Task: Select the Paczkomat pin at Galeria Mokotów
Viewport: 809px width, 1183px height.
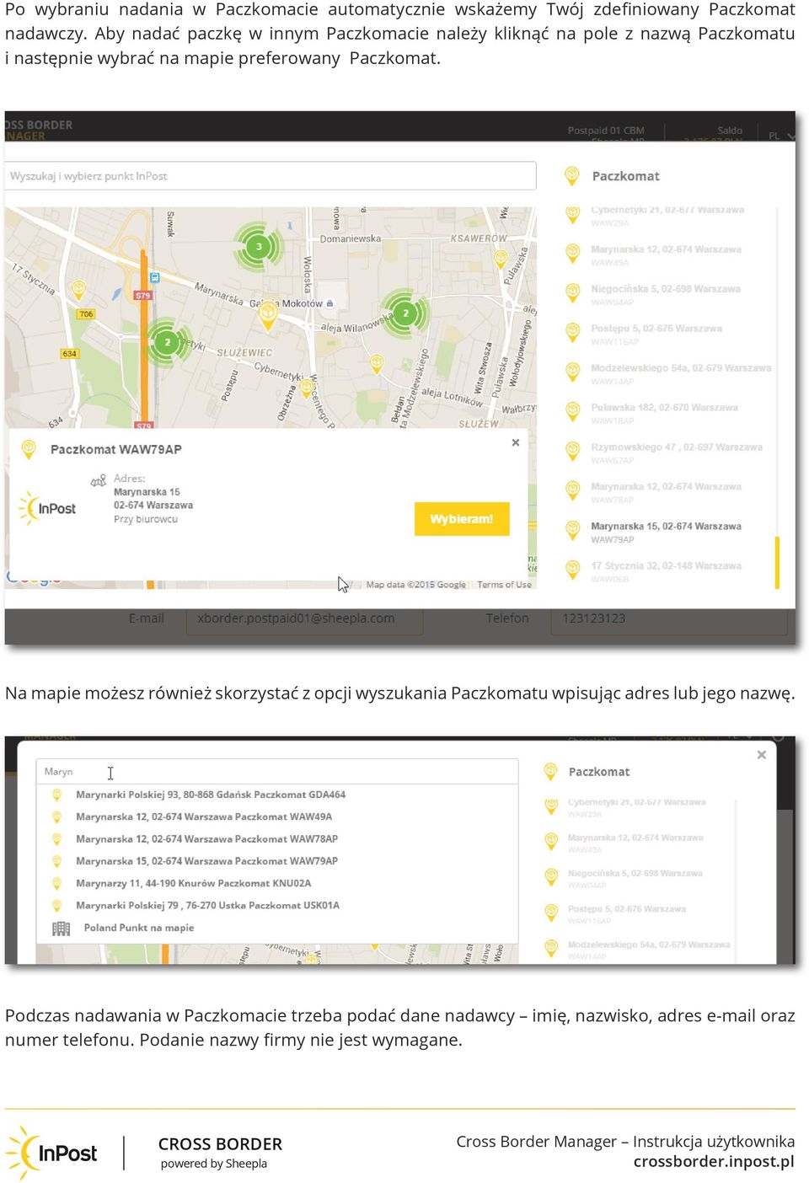Action: coord(268,314)
